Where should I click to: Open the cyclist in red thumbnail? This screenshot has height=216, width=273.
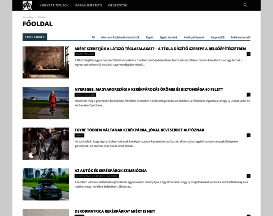46,103
